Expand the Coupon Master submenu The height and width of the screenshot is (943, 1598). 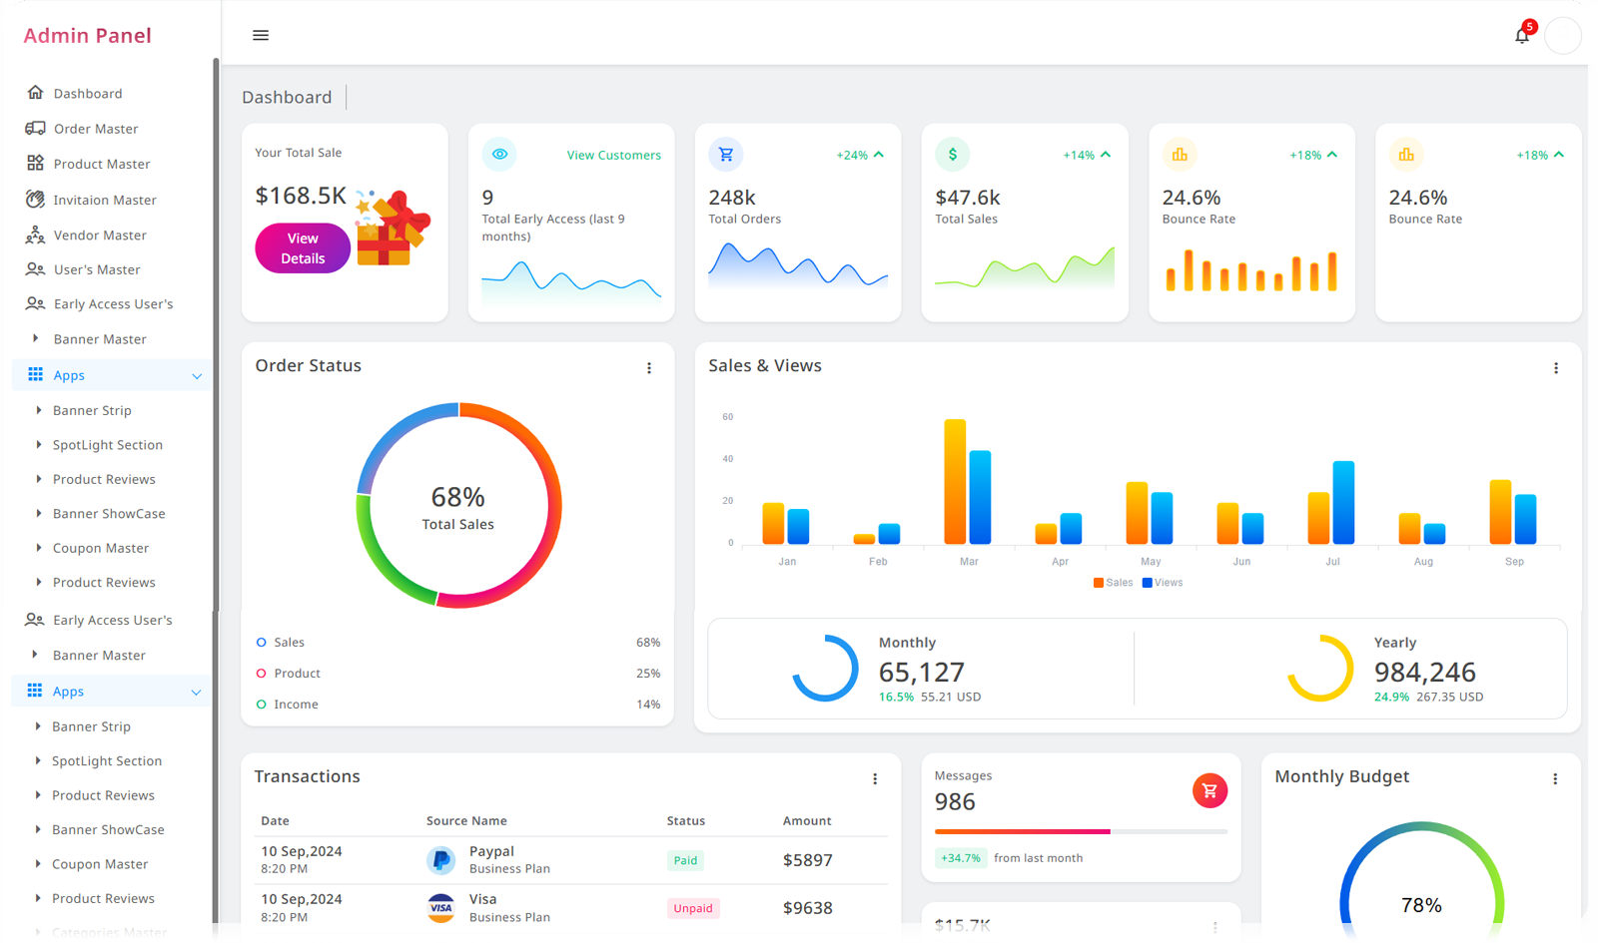(x=39, y=548)
